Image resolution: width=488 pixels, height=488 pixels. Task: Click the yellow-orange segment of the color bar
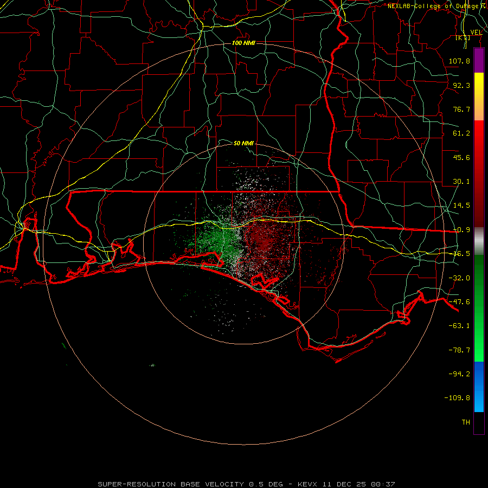point(479,97)
